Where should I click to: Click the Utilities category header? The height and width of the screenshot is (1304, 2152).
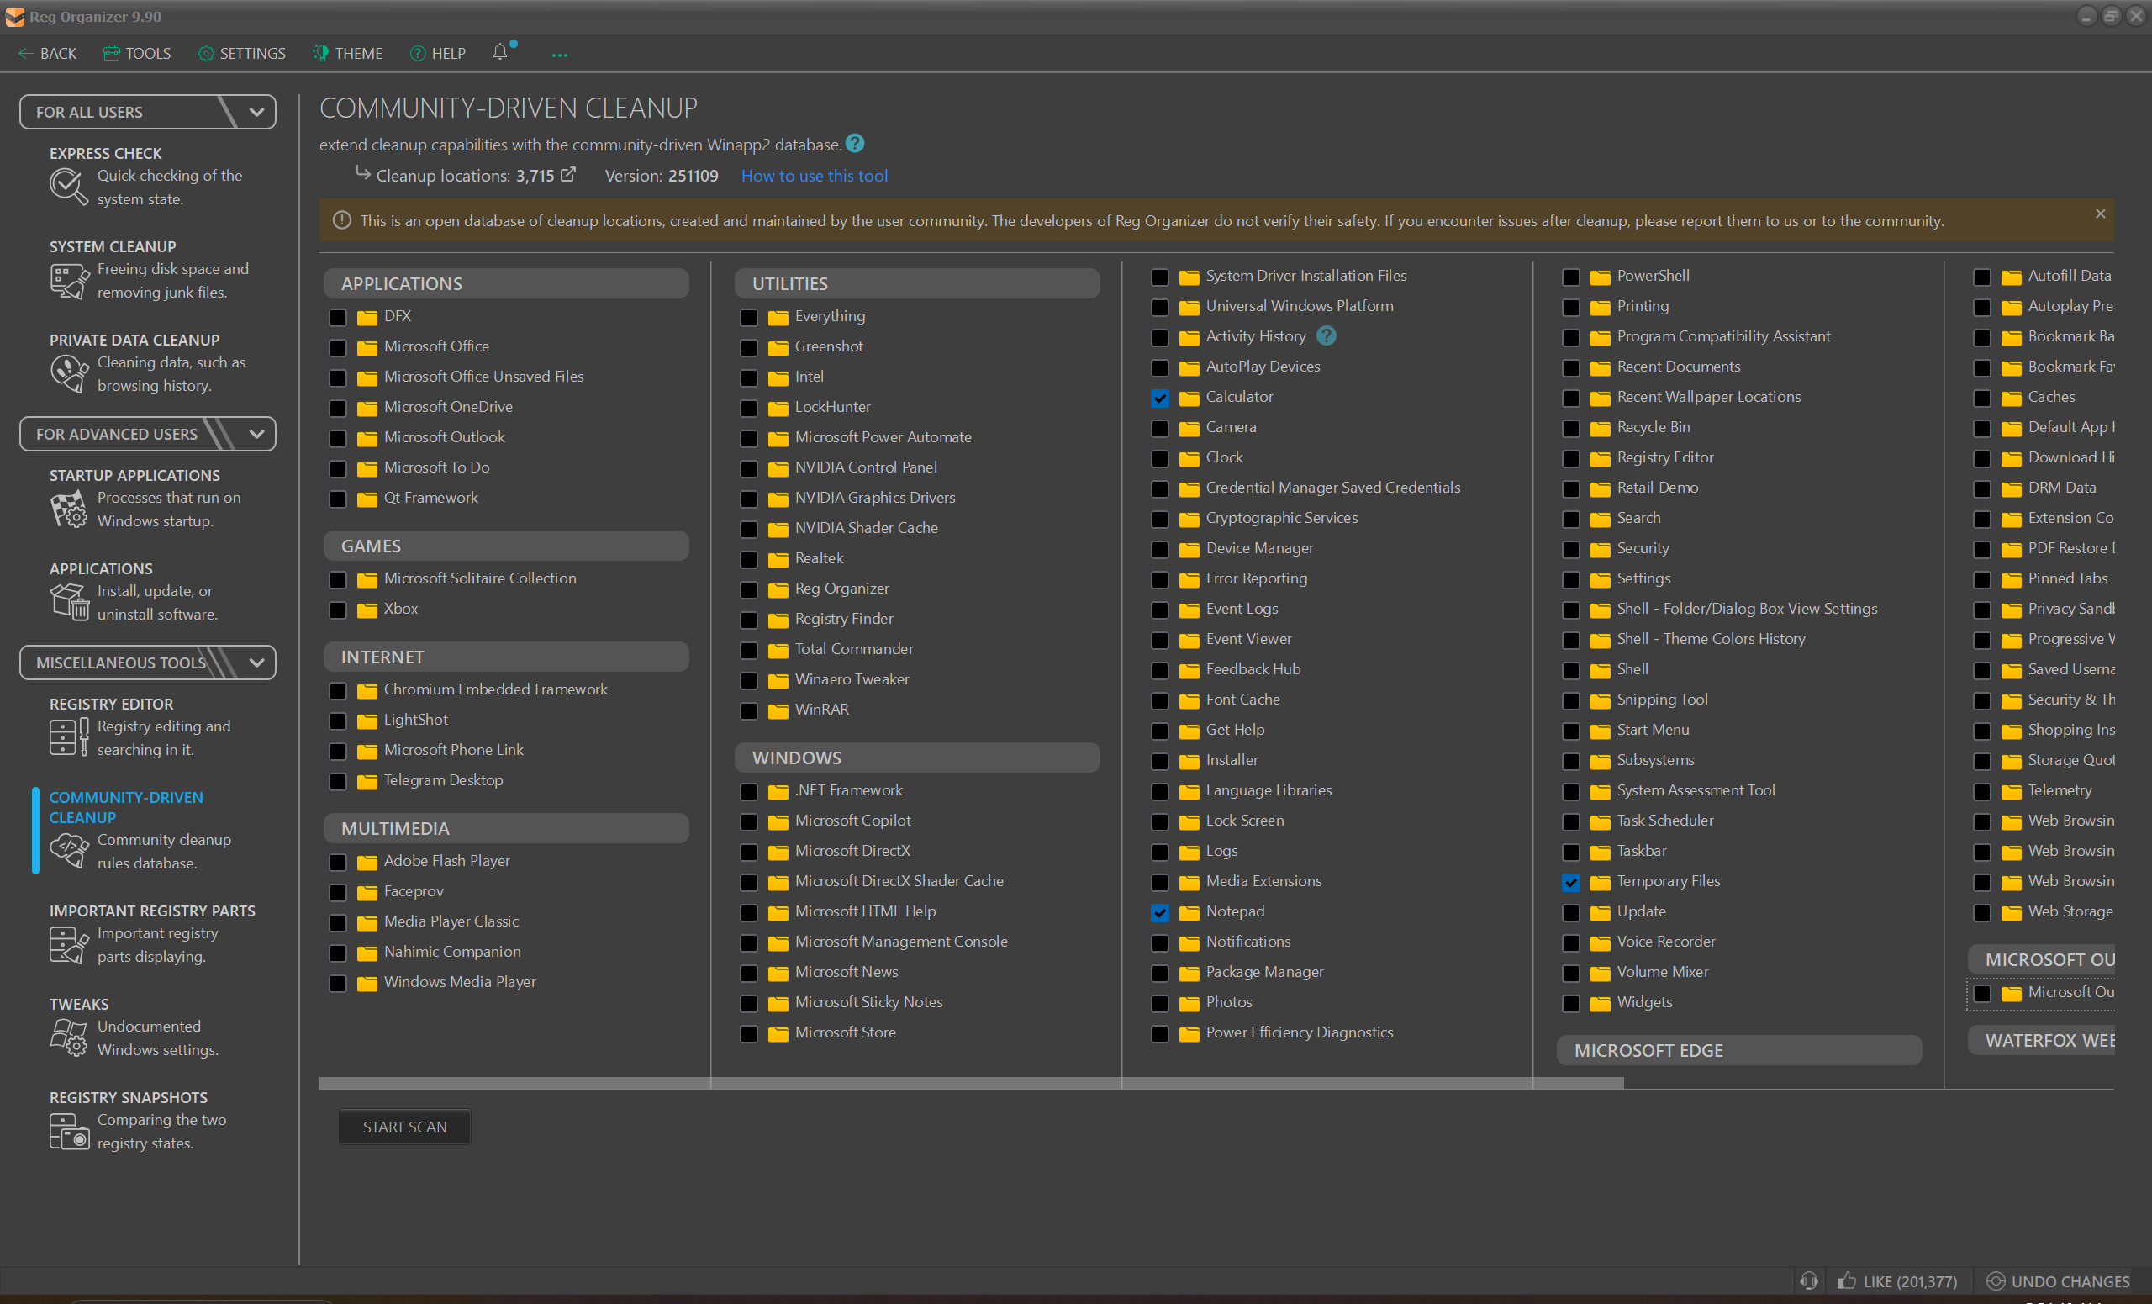tap(917, 283)
